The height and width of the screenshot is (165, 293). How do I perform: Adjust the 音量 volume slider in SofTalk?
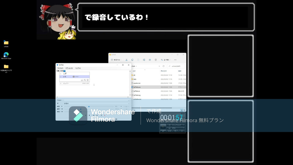pos(89,106)
